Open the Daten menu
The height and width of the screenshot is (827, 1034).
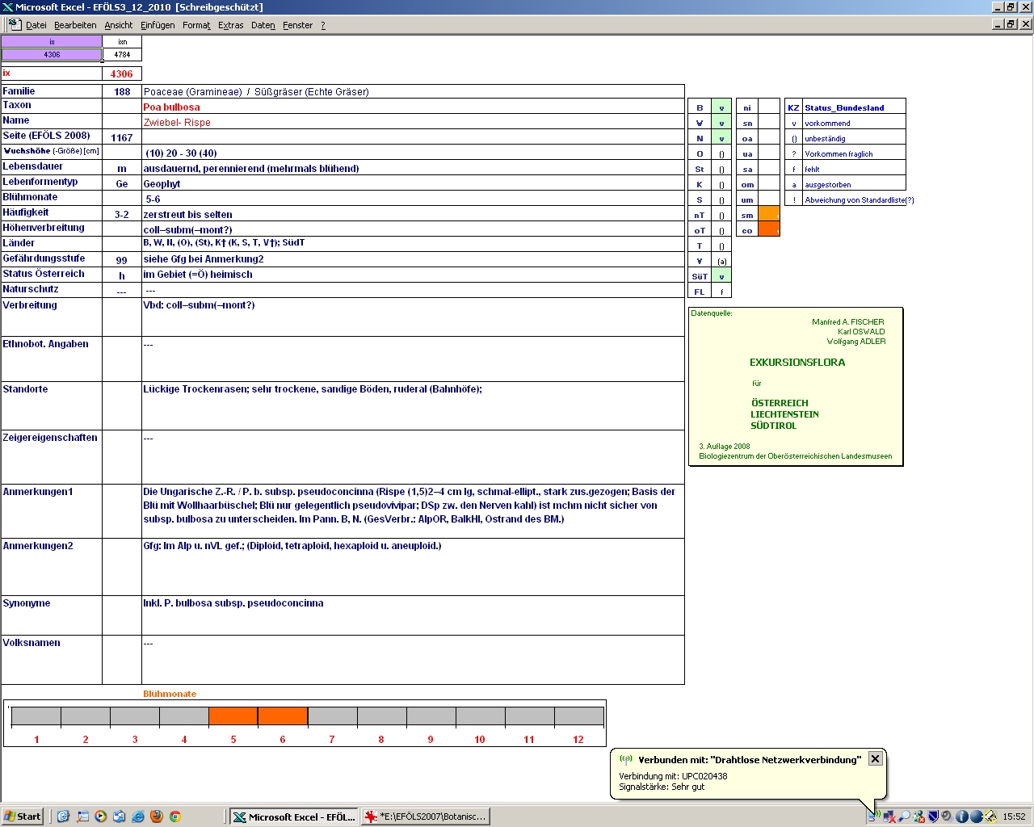[x=263, y=25]
